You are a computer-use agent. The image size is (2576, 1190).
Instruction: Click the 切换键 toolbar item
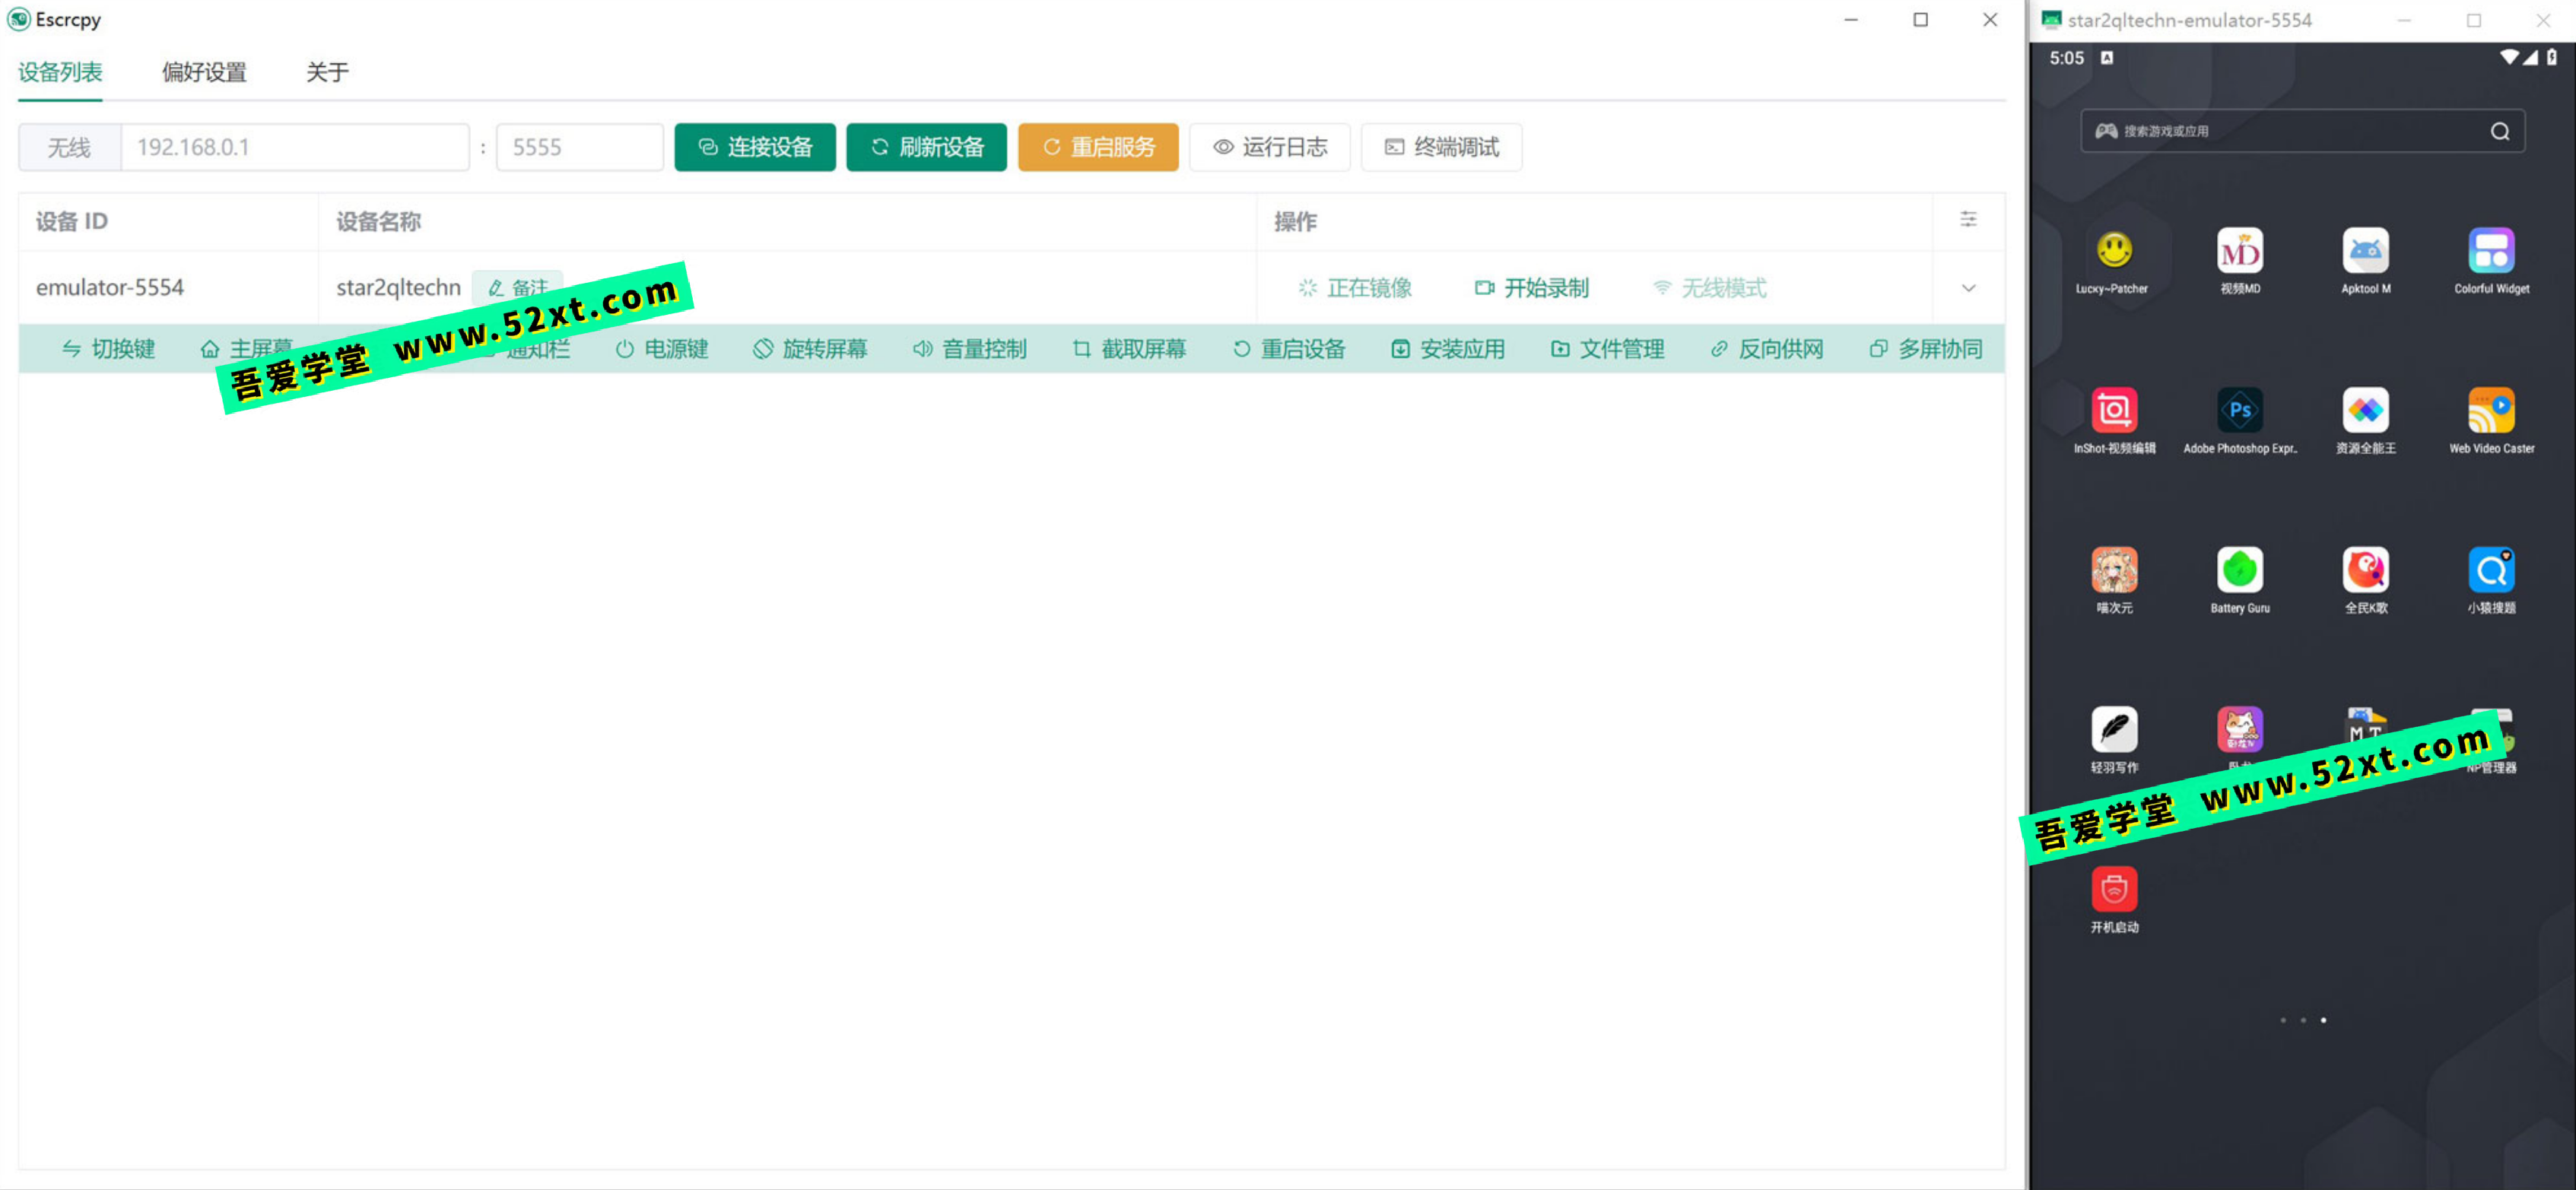[108, 349]
